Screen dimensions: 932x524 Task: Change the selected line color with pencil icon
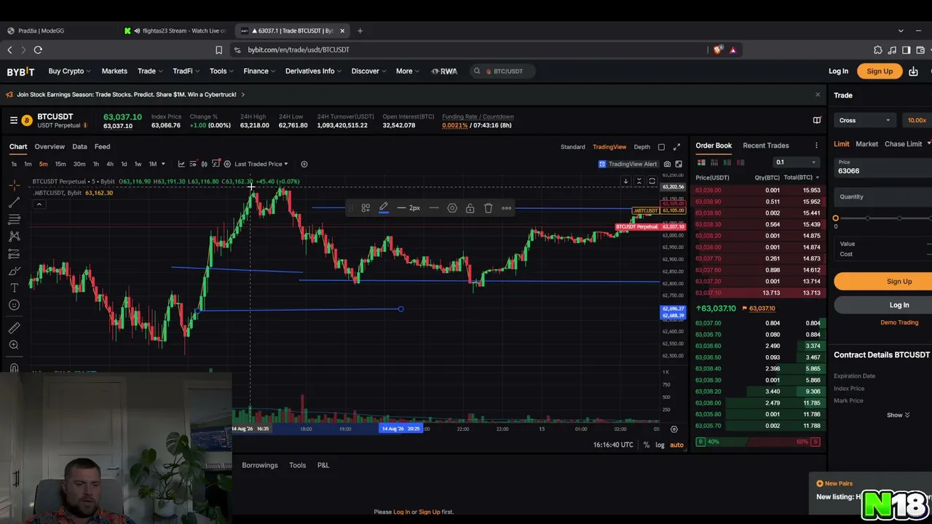pos(384,208)
